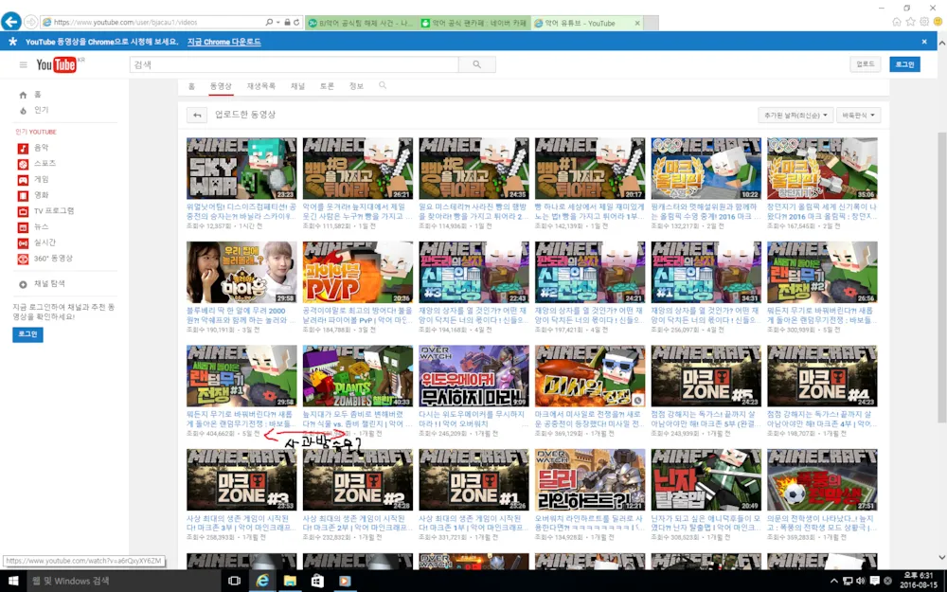Viewport: 947px width, 592px height.
Task: Click the browser forward arrow button
Action: tap(31, 23)
